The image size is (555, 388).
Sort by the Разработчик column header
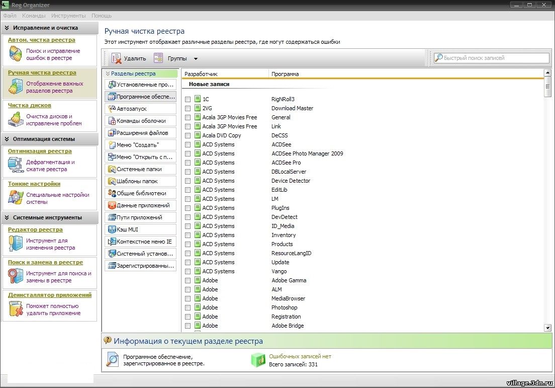[x=225, y=74]
